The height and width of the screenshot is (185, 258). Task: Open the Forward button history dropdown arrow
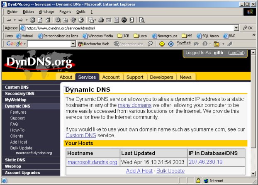pos(27,20)
